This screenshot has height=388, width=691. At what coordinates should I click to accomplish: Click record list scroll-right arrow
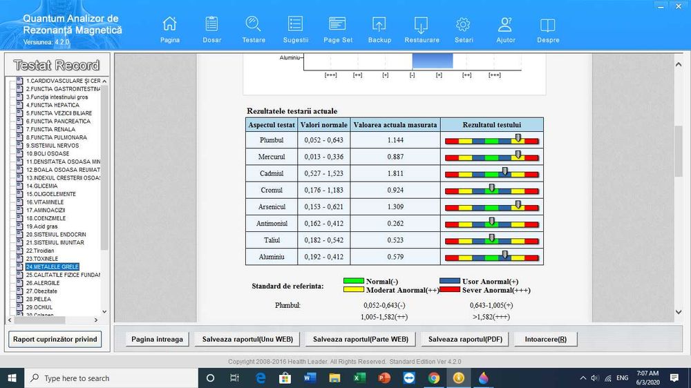[x=96, y=320]
